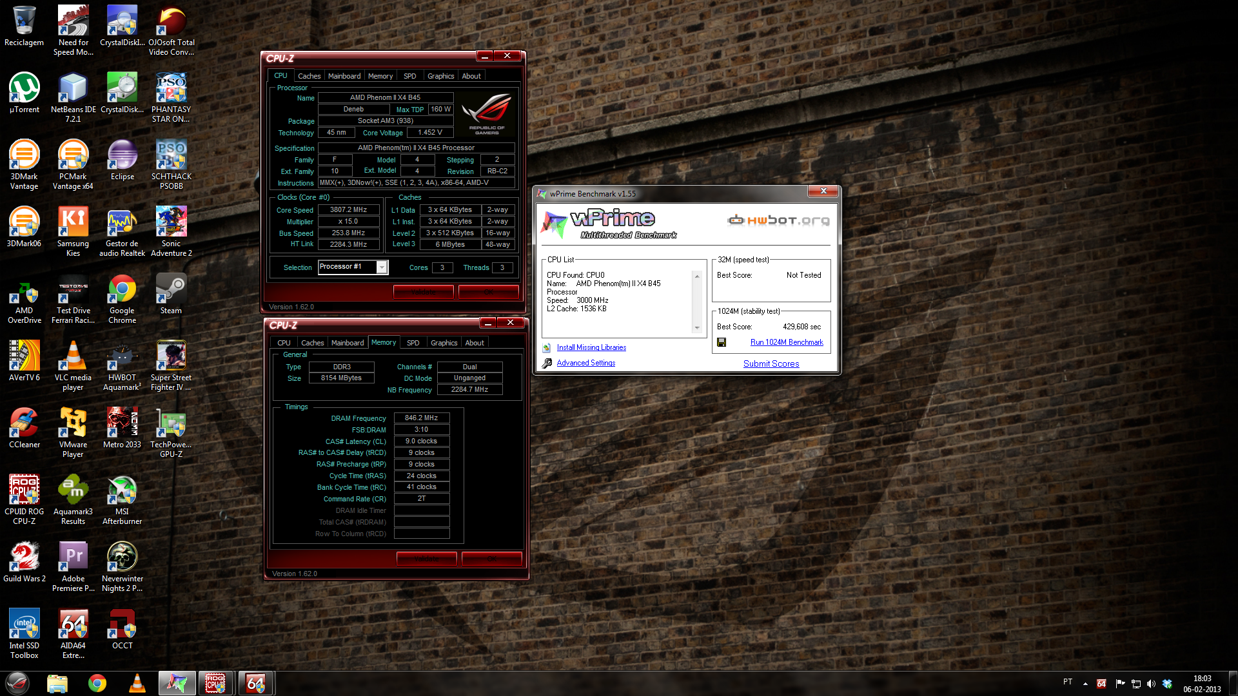Open the ROG Start button
The image size is (1238, 696).
click(17, 683)
